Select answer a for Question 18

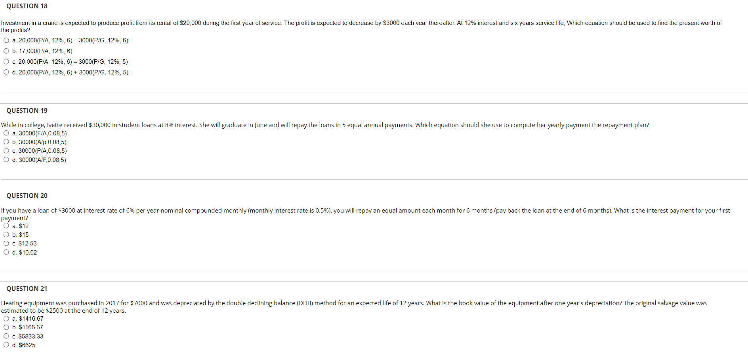coord(6,40)
